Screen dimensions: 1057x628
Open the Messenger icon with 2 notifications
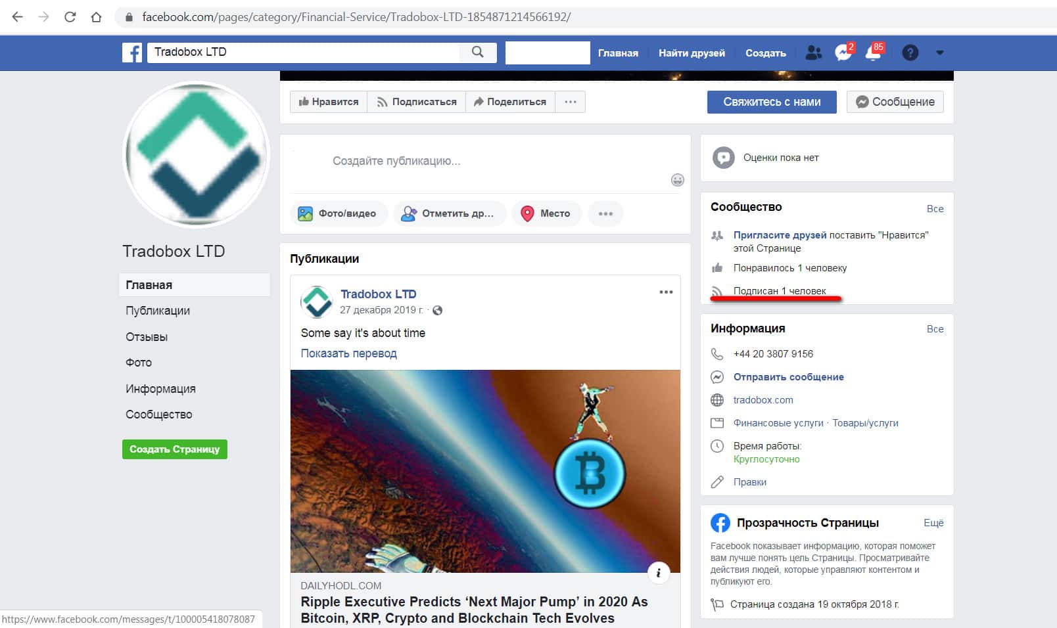[843, 53]
